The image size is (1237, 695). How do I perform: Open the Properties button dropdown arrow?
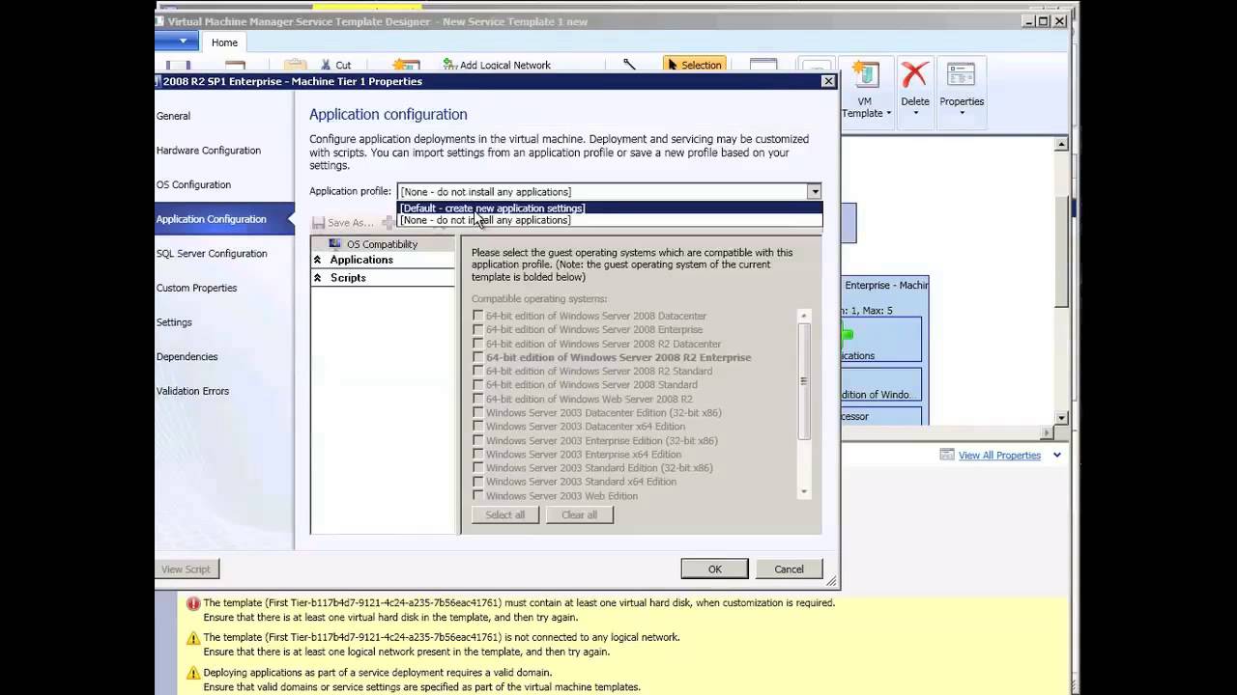(x=962, y=114)
